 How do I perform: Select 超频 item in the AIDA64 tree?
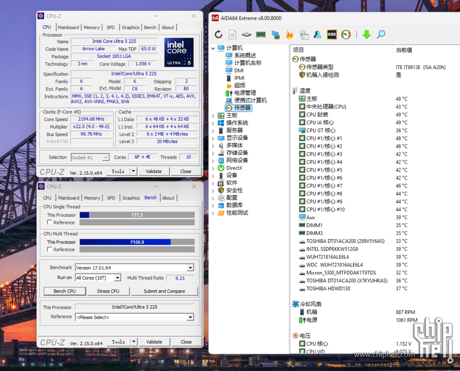pyautogui.click(x=239, y=85)
